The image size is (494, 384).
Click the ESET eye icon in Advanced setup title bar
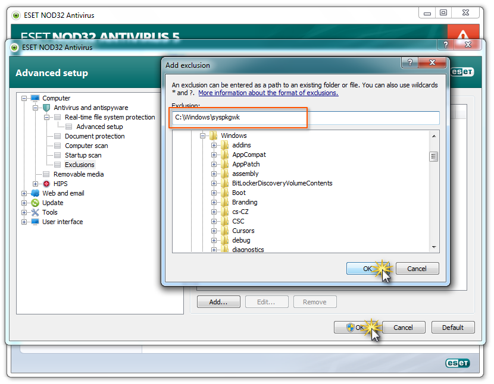(14, 48)
